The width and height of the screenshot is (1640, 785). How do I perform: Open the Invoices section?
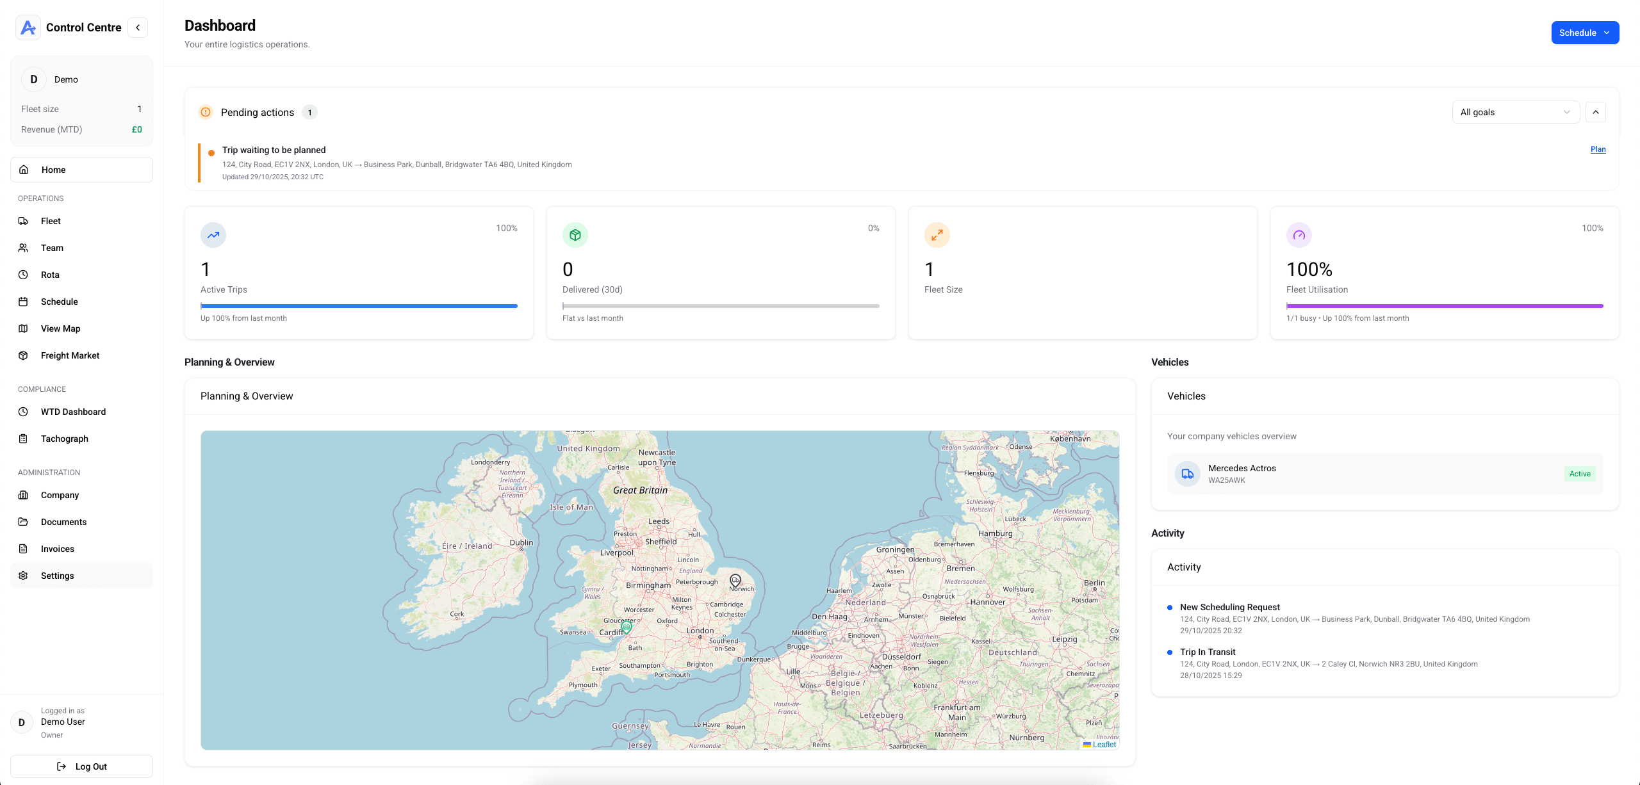point(58,549)
